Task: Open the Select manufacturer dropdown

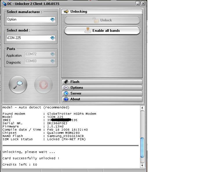Action: [x=52, y=20]
